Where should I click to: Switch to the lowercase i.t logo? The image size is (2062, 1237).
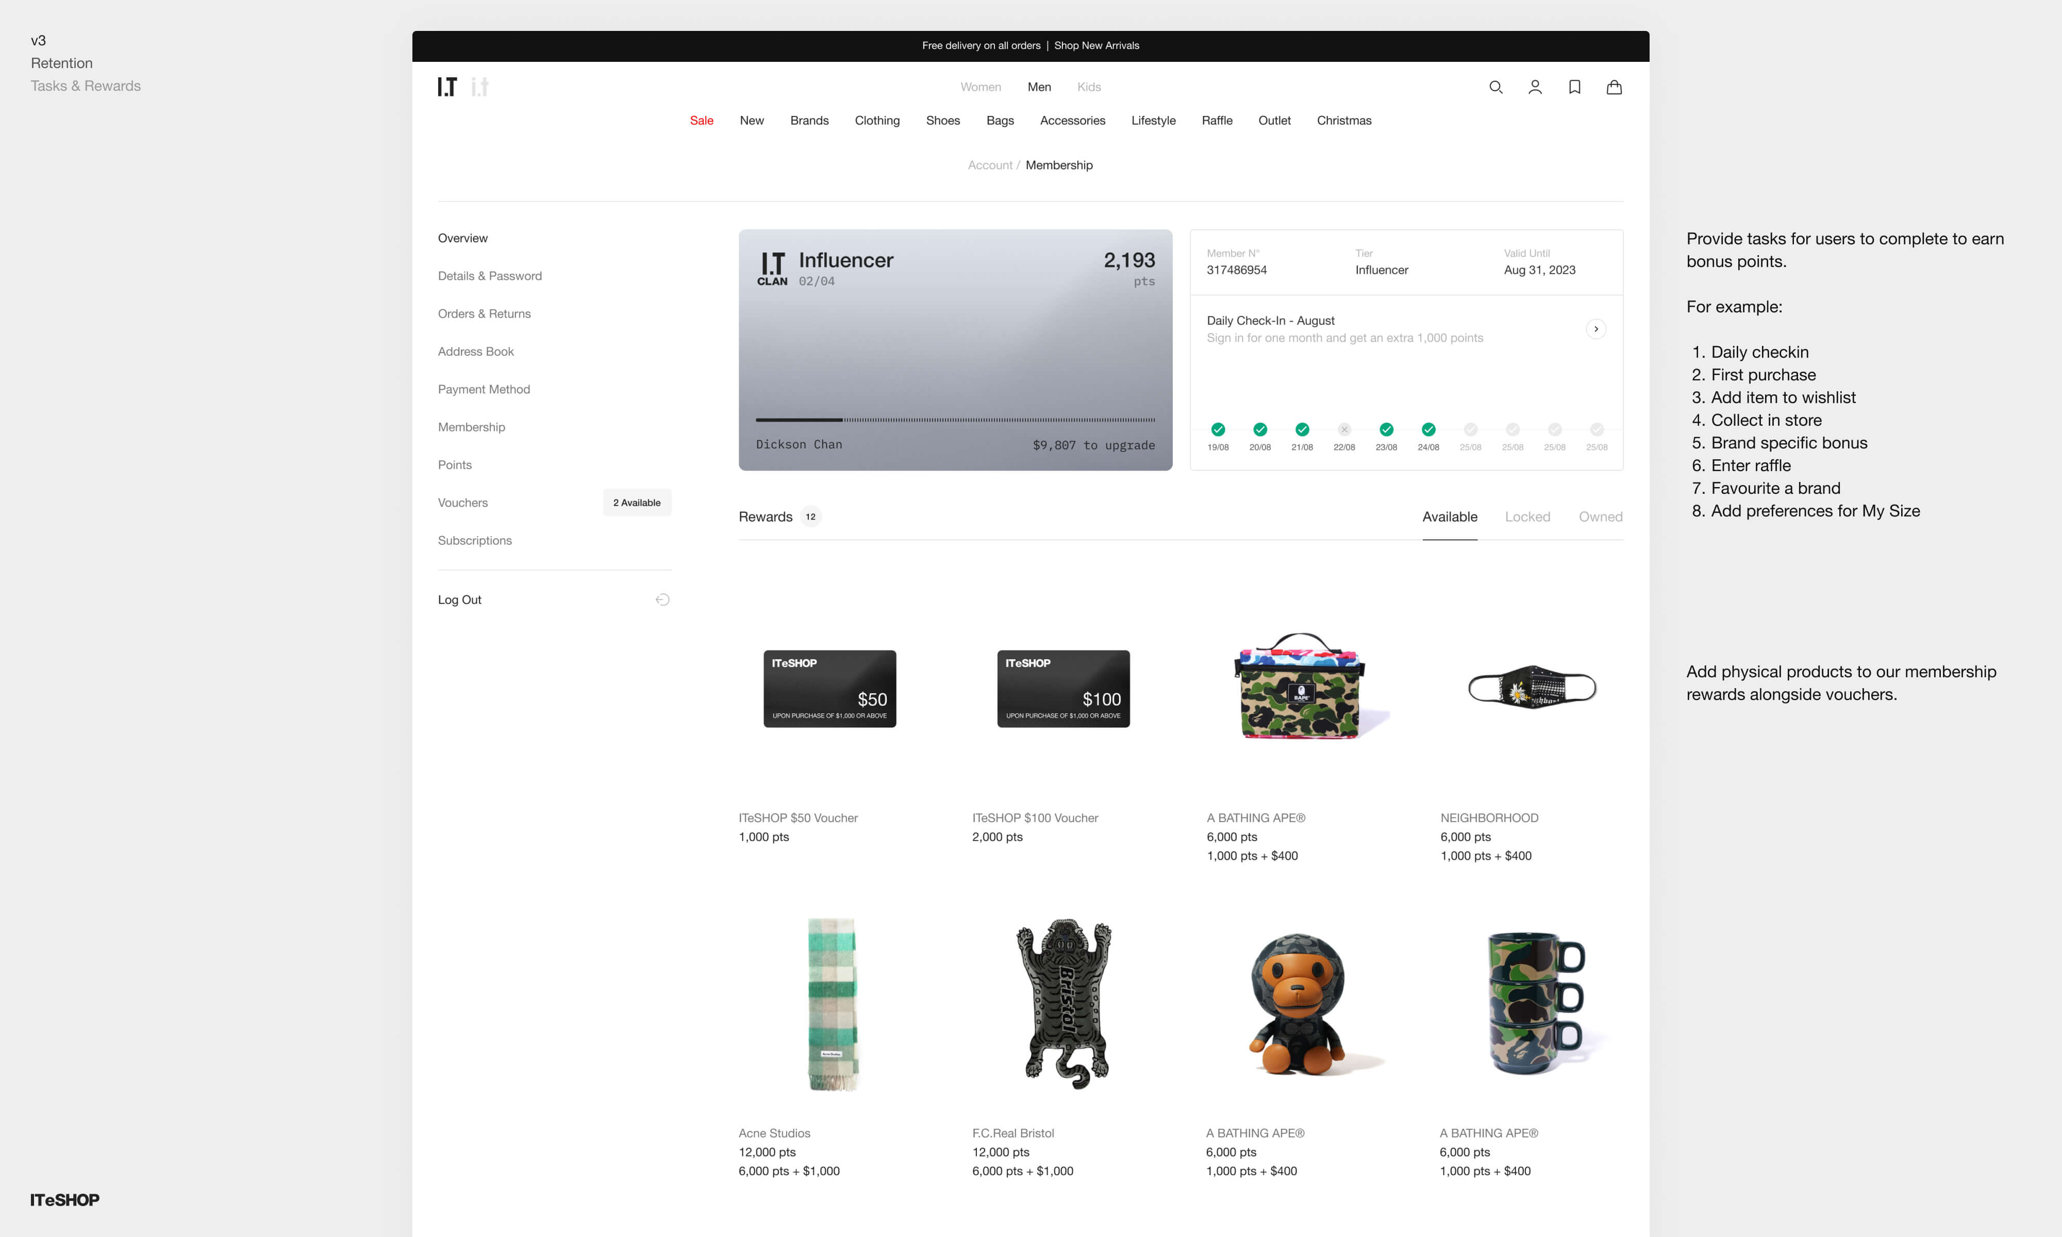click(479, 87)
